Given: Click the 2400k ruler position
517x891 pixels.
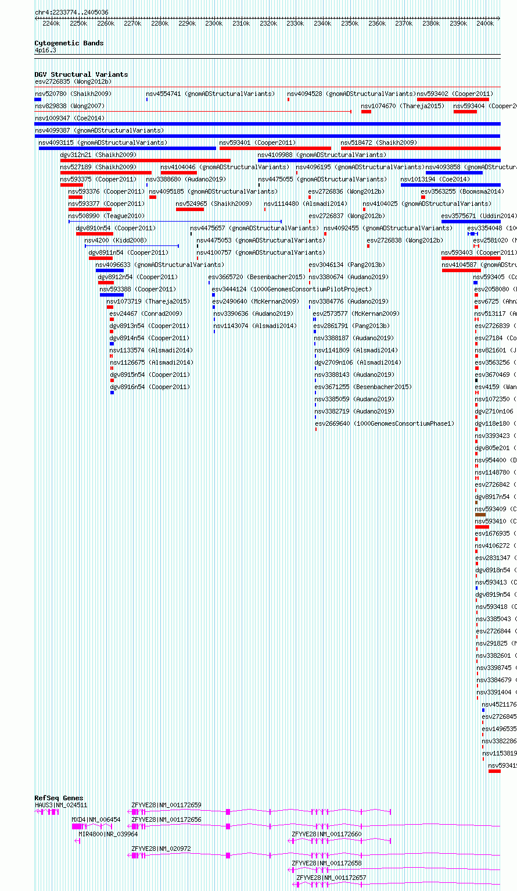Looking at the screenshot, I should point(485,23).
